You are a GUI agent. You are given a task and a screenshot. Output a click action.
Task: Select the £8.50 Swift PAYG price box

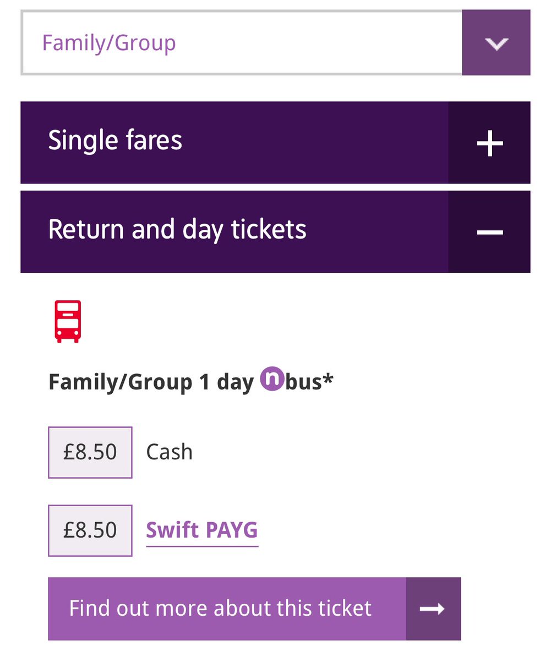pos(90,530)
